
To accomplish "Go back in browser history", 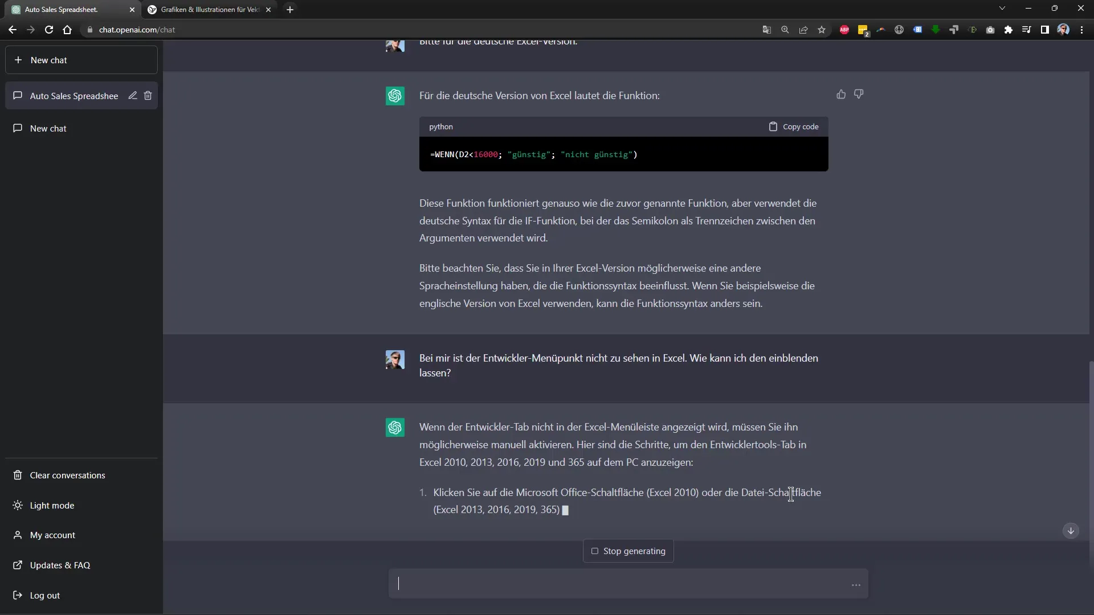I will point(13,30).
